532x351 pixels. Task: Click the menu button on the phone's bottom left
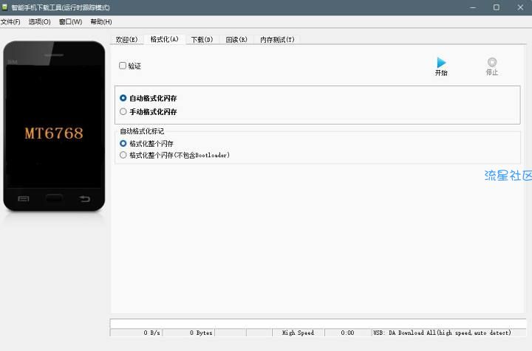[x=24, y=198]
